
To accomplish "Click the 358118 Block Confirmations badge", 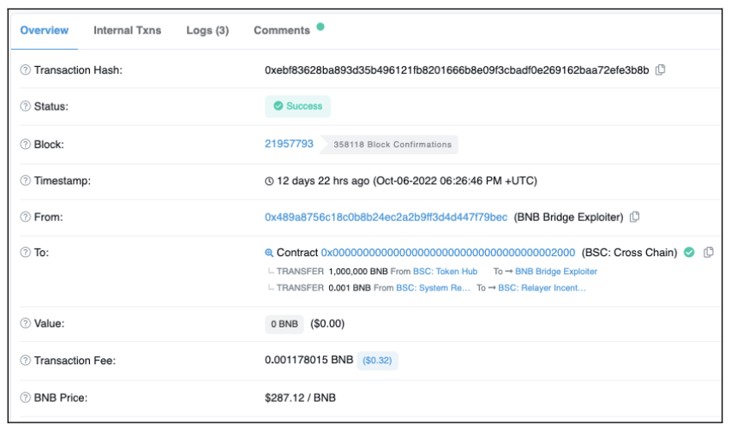I will tap(389, 144).
